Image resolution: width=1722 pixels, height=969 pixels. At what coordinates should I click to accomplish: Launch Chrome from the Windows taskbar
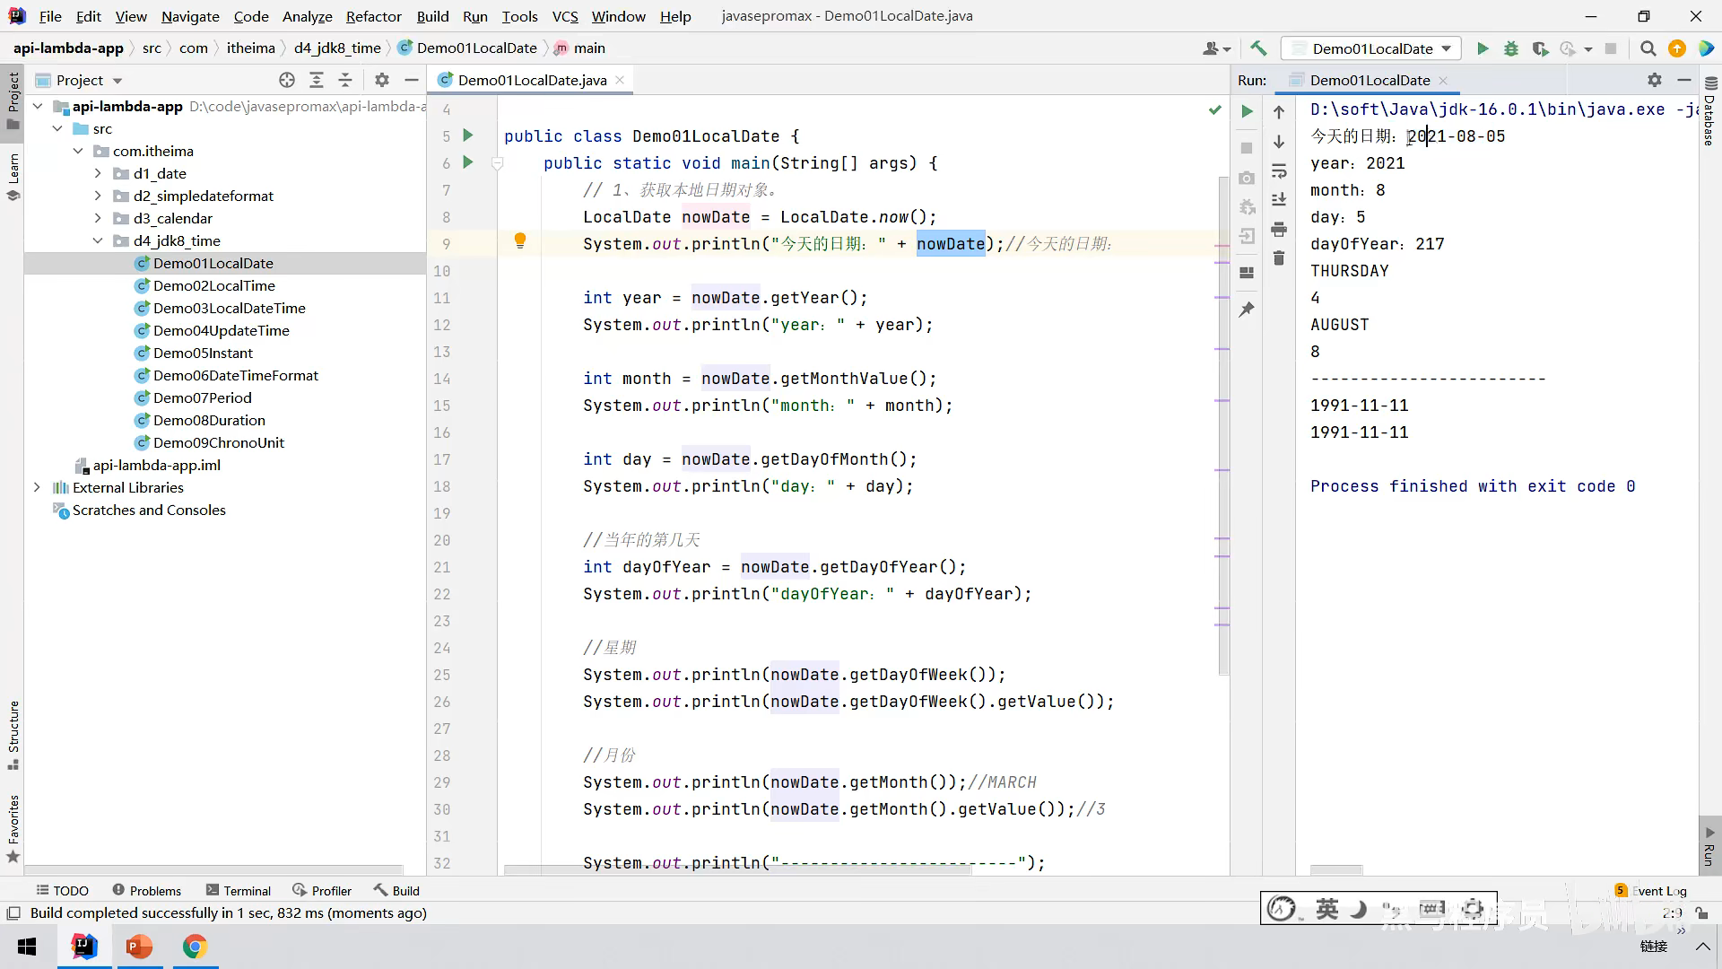pos(195,947)
